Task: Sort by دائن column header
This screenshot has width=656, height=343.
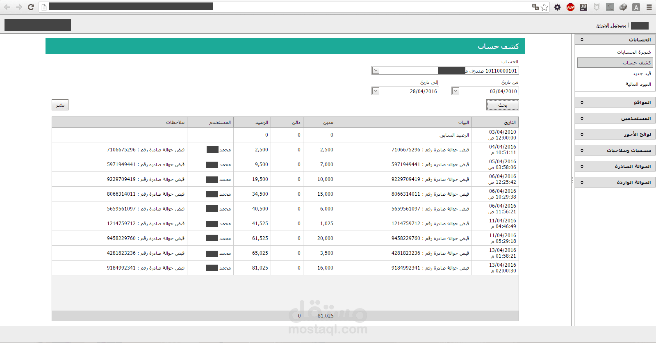Action: 287,122
